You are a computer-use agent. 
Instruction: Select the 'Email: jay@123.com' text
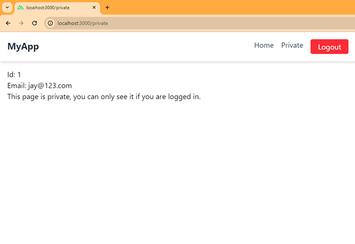coord(40,86)
